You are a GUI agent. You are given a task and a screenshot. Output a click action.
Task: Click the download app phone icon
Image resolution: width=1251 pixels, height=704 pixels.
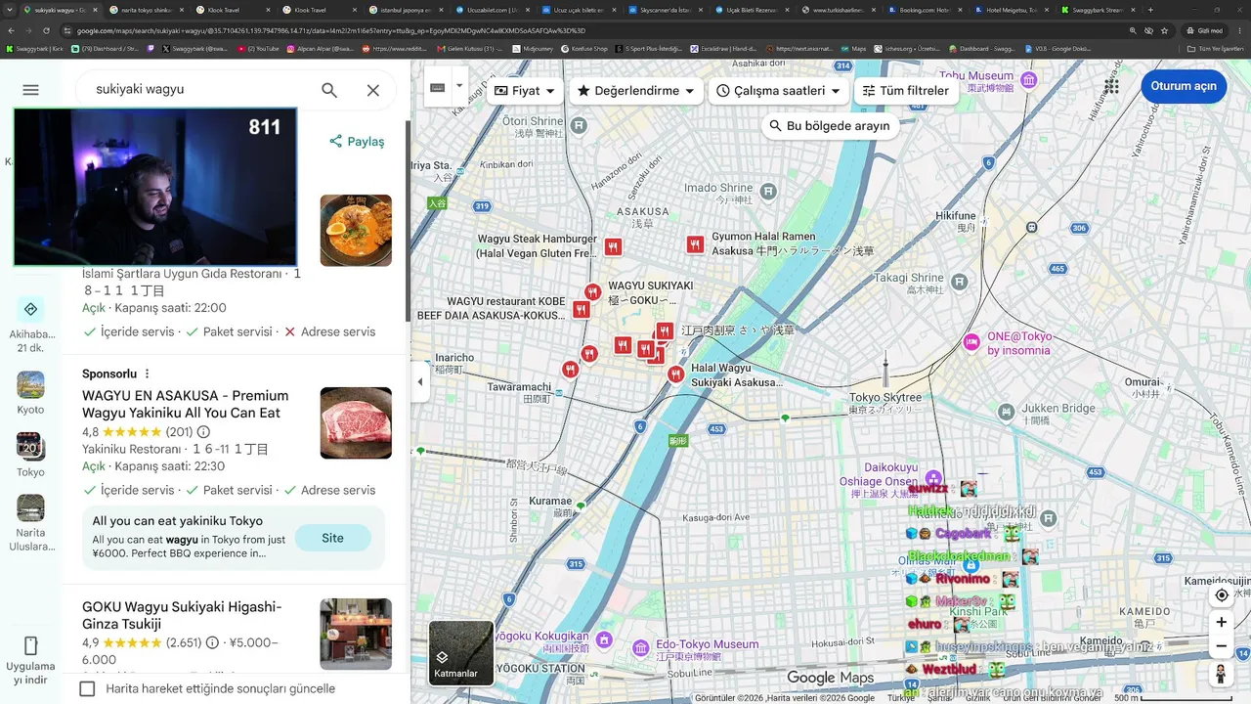tap(30, 645)
